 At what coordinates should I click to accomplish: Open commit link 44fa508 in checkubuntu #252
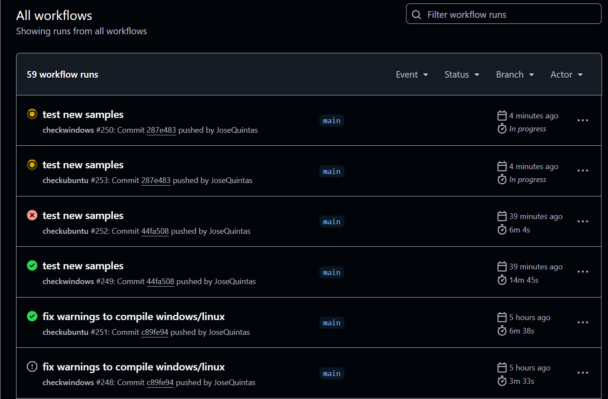[155, 231]
